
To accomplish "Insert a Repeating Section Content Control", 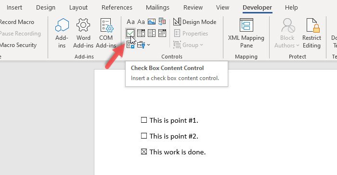I will tap(130, 45).
